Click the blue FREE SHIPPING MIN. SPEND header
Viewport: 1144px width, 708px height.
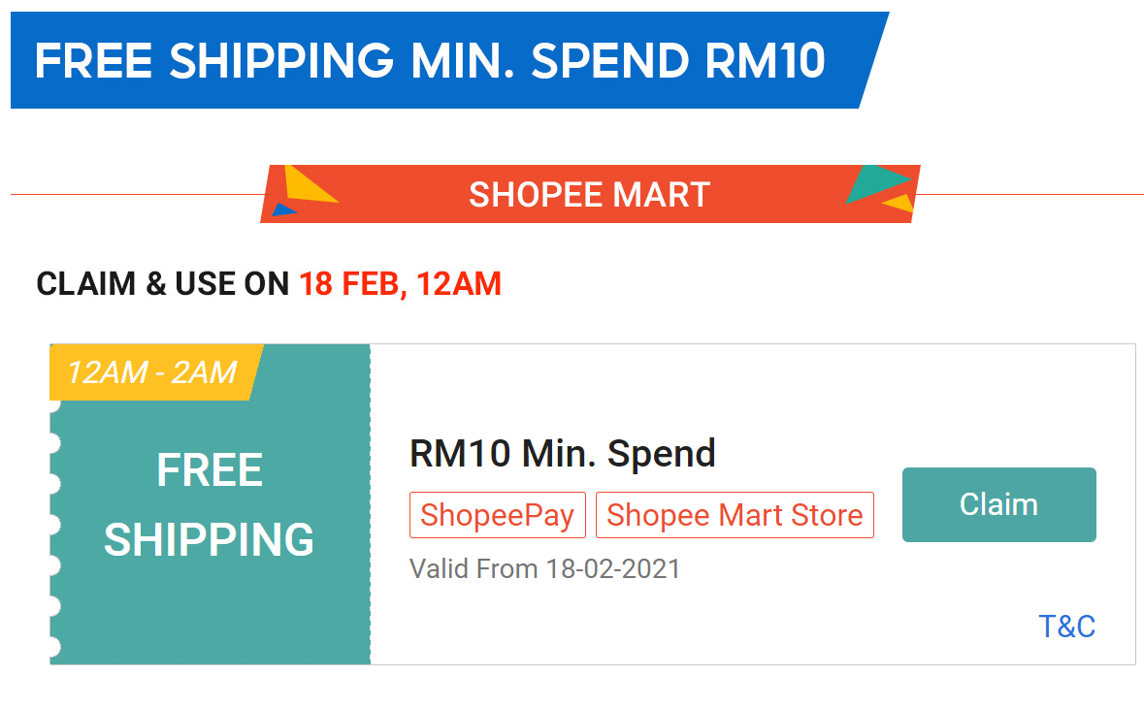click(x=430, y=61)
